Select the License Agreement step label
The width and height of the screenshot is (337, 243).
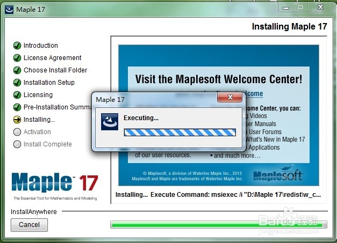coord(53,58)
